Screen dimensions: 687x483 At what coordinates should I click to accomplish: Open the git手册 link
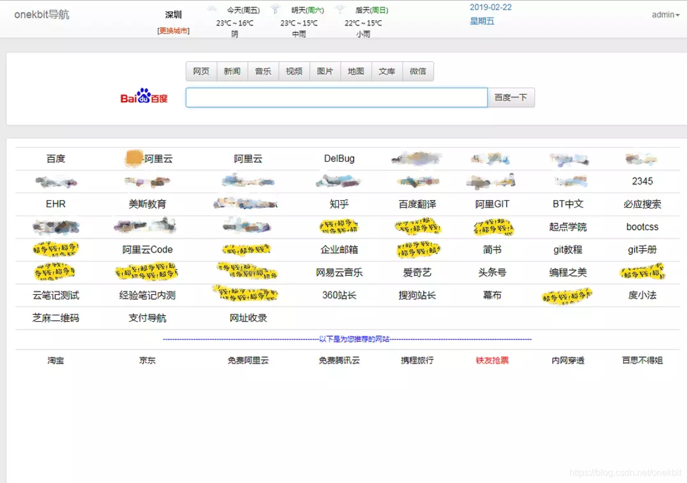[x=642, y=249]
